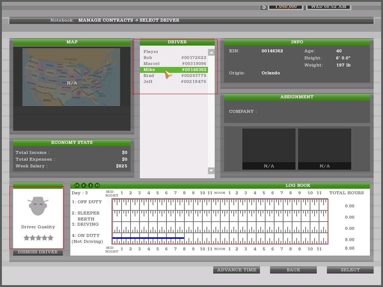Click the blue On Duty log bar

(x=148, y=238)
